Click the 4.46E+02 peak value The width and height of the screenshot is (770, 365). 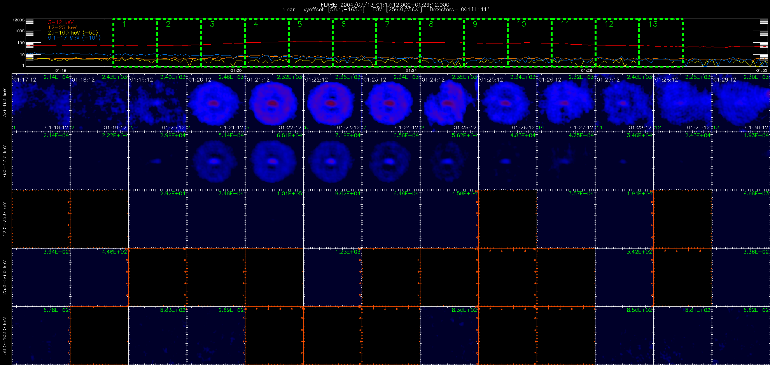tap(115, 252)
